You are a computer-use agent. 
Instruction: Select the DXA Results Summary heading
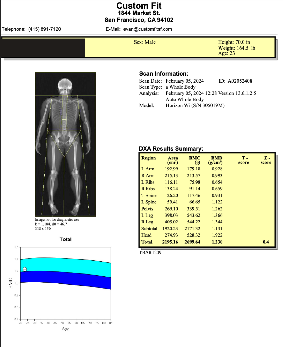pyautogui.click(x=171, y=148)
